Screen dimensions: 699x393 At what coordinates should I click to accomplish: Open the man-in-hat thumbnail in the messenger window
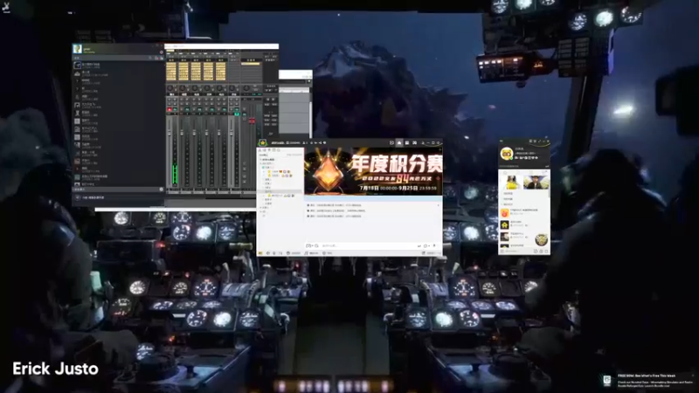536,183
